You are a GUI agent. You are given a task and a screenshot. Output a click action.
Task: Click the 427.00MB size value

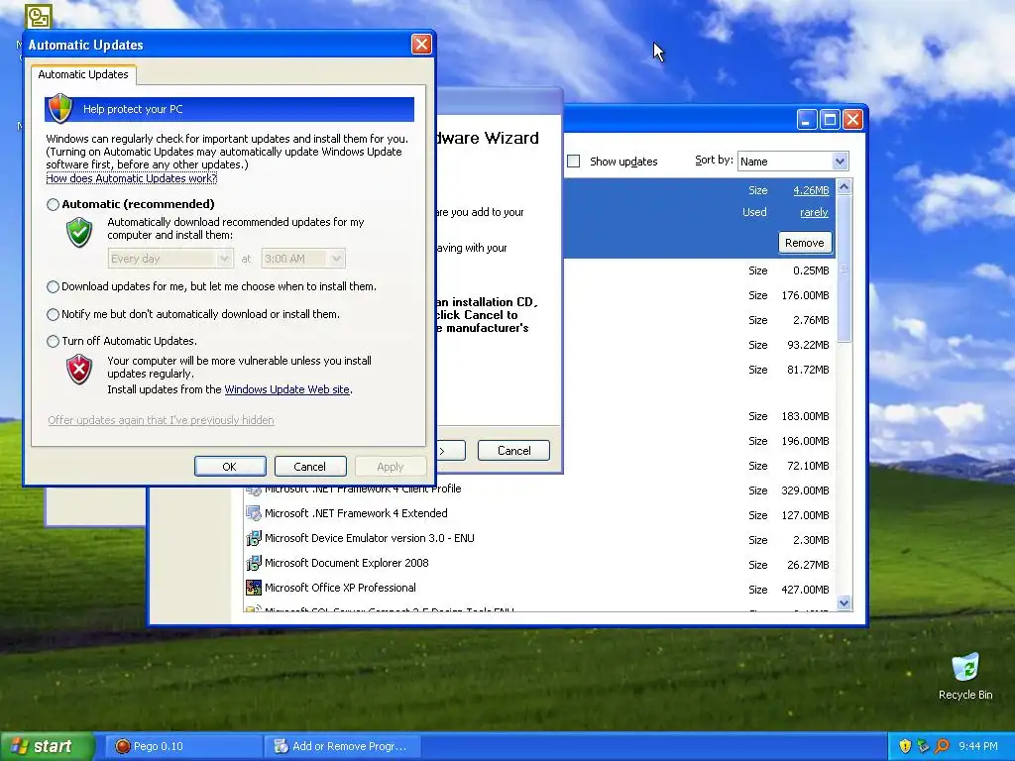[x=805, y=590]
